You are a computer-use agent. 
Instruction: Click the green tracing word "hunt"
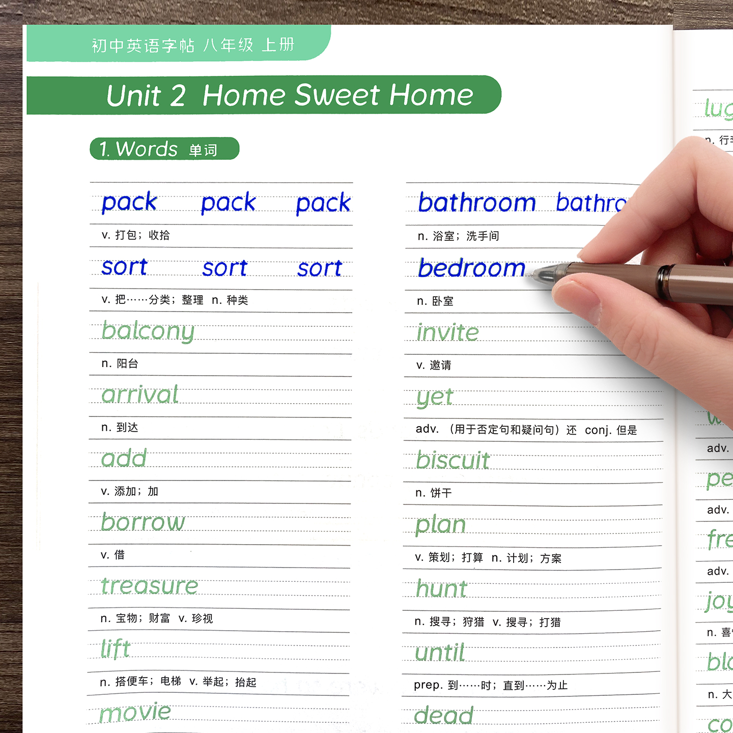441,589
